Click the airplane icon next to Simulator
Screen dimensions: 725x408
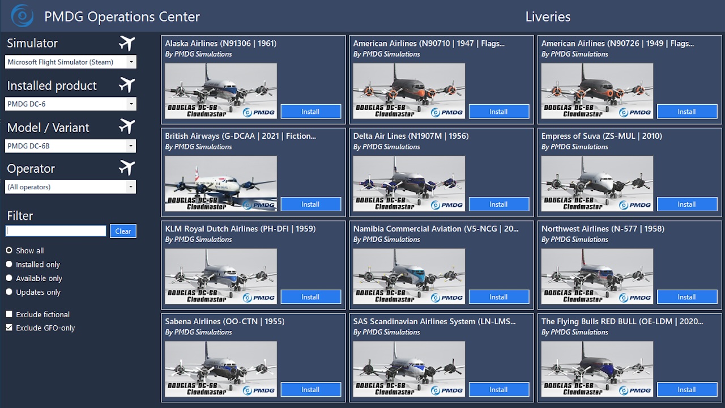pos(127,43)
